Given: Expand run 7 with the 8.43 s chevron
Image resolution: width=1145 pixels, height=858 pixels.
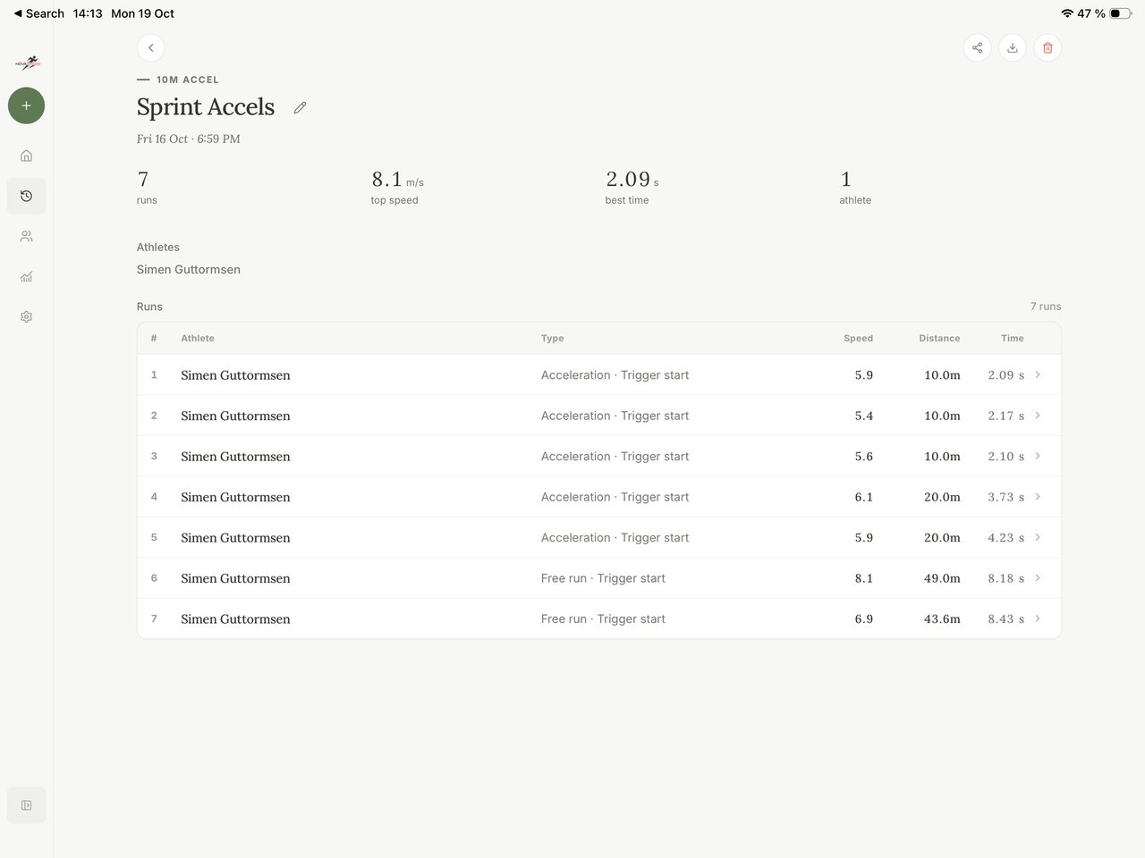Looking at the screenshot, I should (x=1038, y=618).
